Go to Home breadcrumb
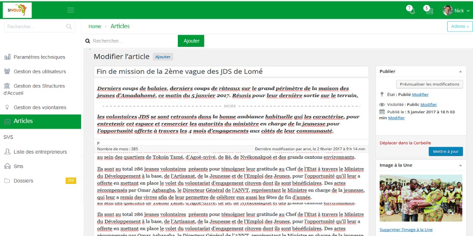The image size is (473, 236). [95, 27]
